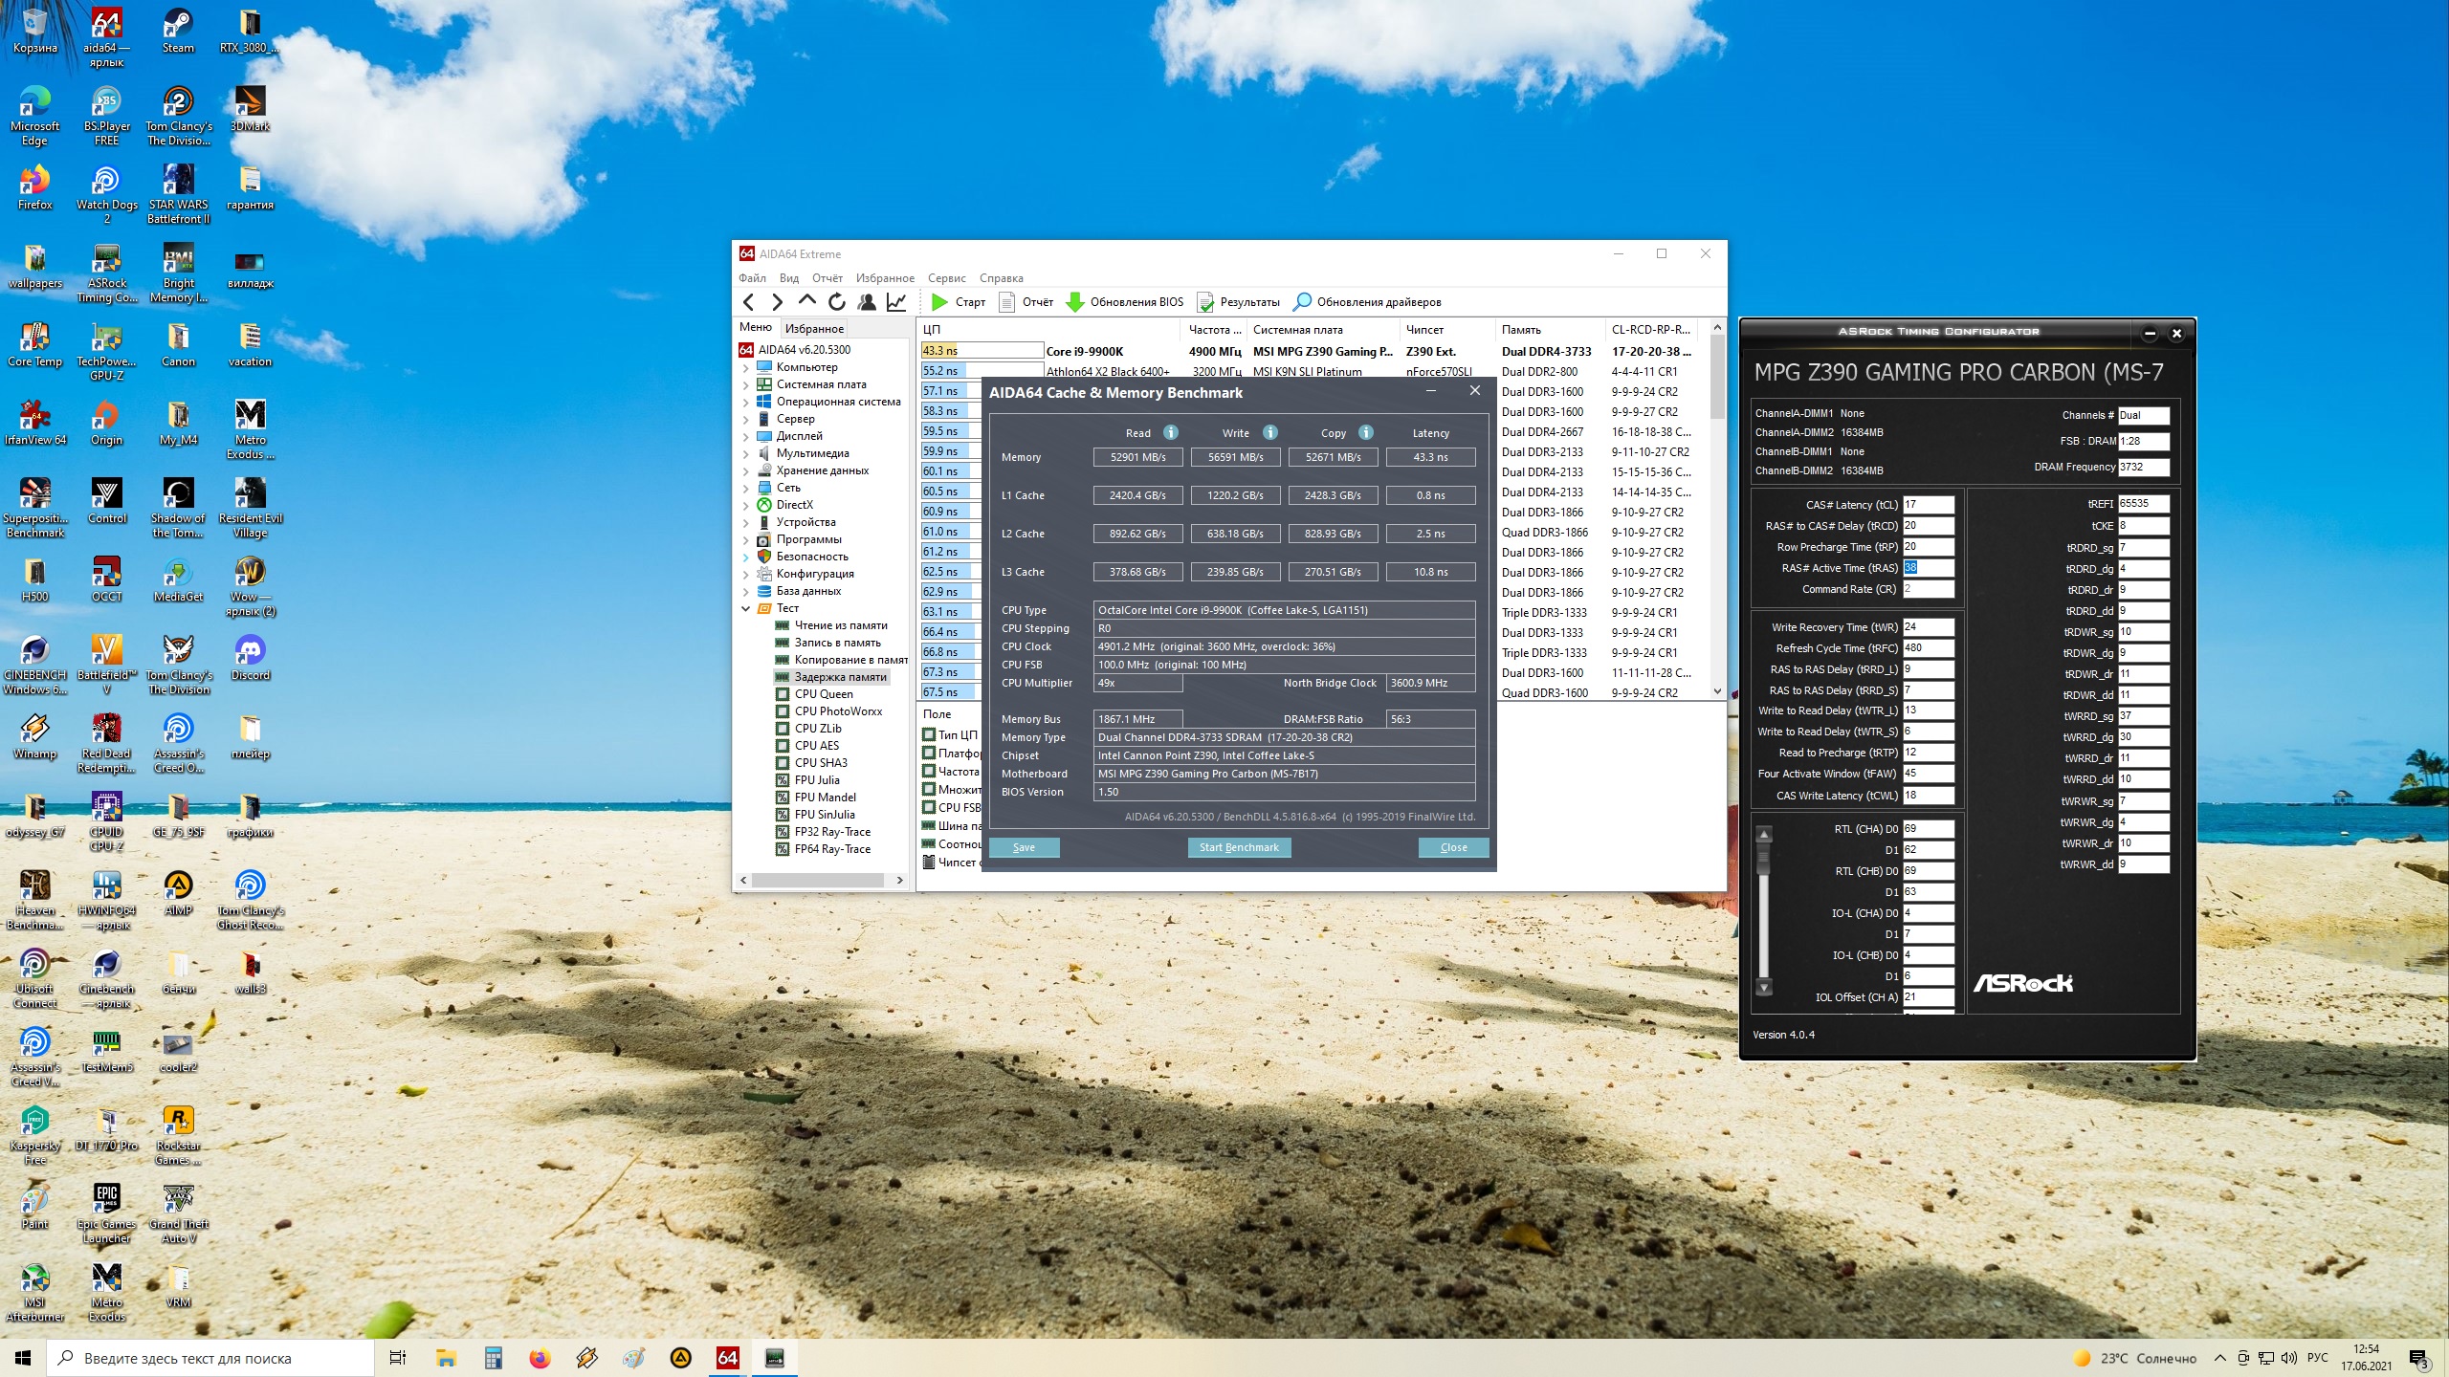Click the info icon next to Read
Image resolution: width=2449 pixels, height=1377 pixels.
[x=1171, y=432]
